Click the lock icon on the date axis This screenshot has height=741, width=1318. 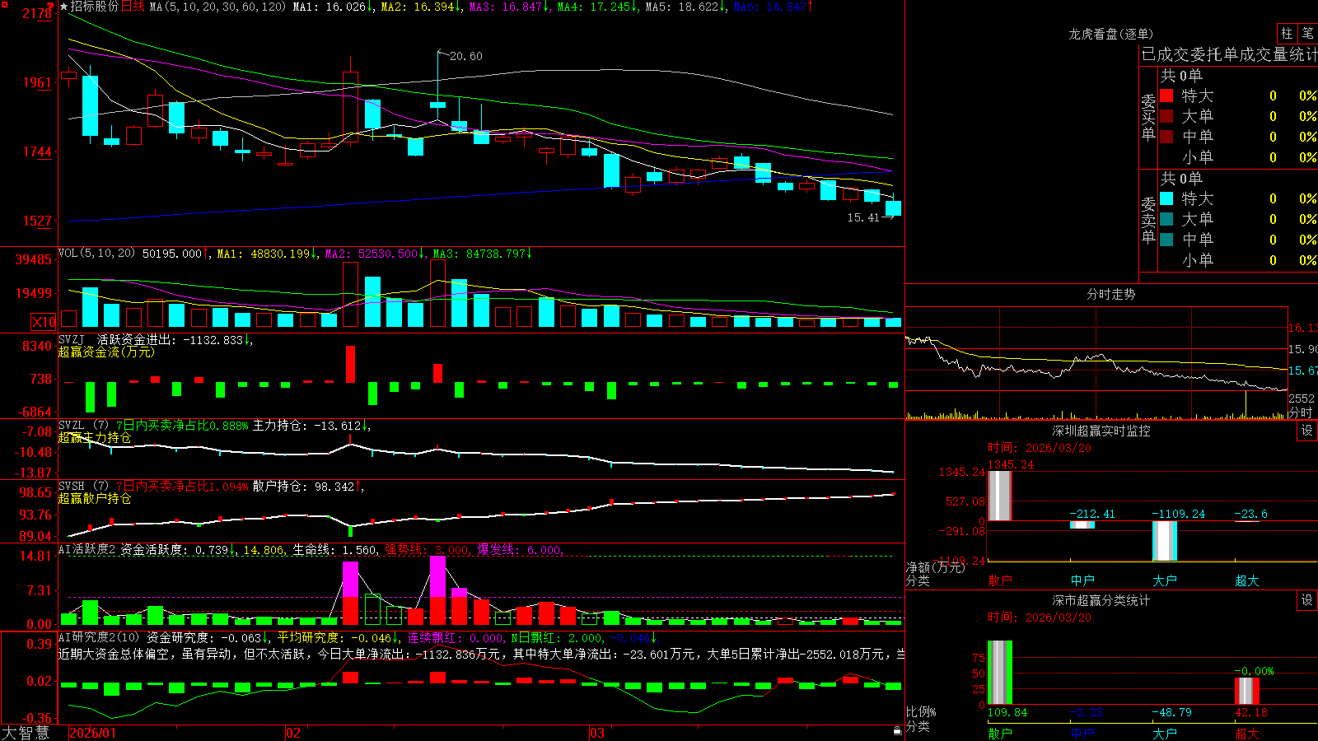click(897, 731)
